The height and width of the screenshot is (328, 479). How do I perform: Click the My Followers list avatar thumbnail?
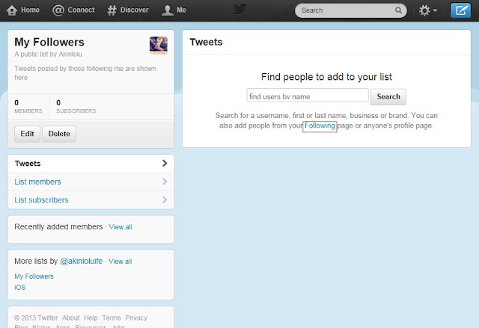pos(158,45)
